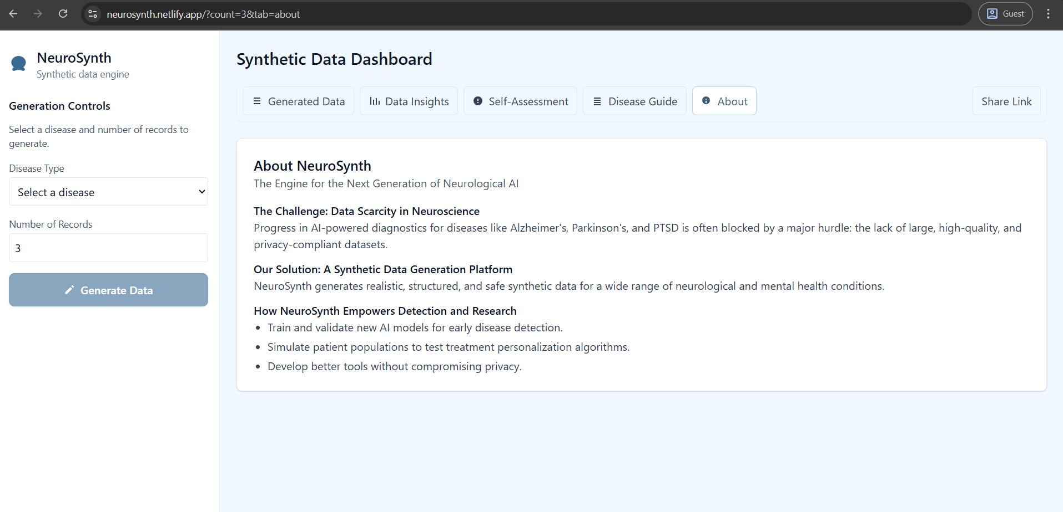This screenshot has width=1063, height=512.
Task: Switch to the Generated Data tab
Action: [x=299, y=101]
